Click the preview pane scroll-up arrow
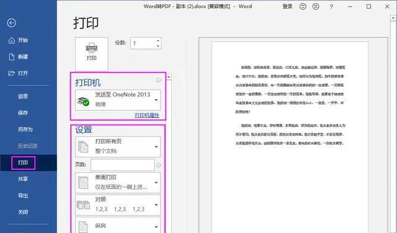This screenshot has height=233, width=397. tap(393, 18)
